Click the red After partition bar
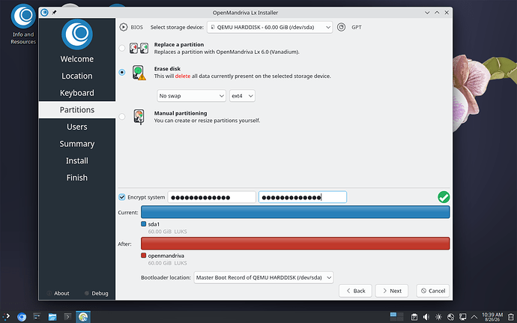The image size is (517, 323). pyautogui.click(x=295, y=244)
